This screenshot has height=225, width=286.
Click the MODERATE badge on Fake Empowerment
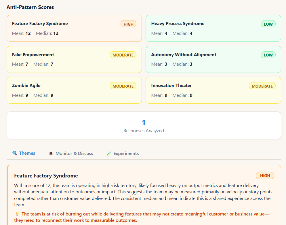tap(123, 55)
